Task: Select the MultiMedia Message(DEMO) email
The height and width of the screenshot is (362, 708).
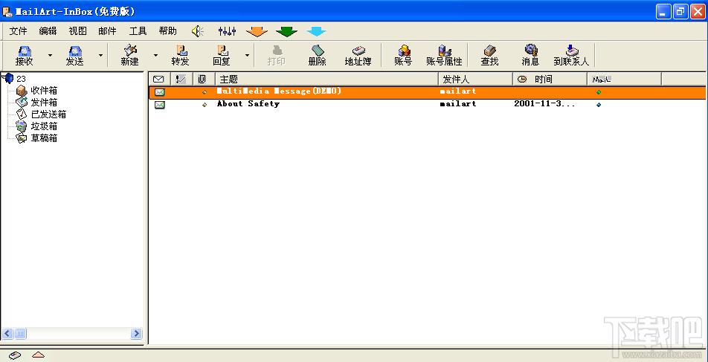Action: pos(427,92)
